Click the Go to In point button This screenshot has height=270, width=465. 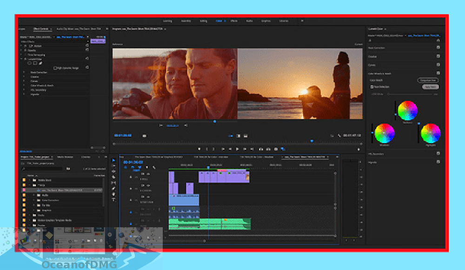click(223, 149)
